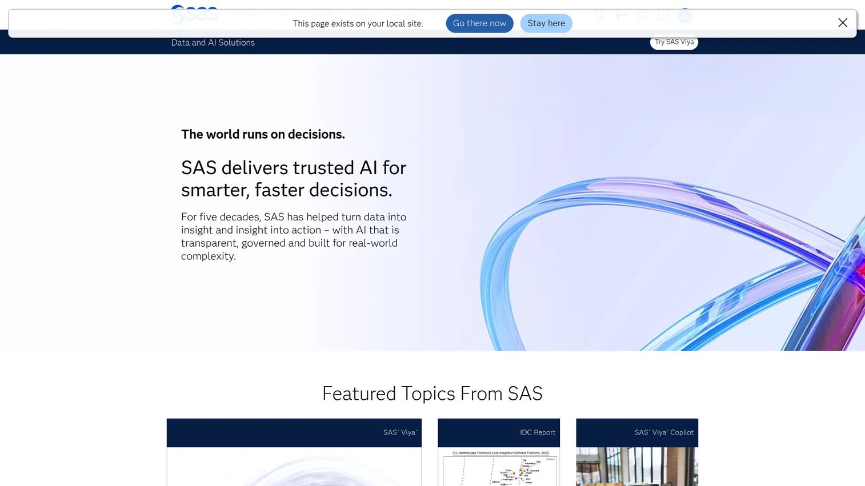Click the IDC MarketScape chart thumbnail
This screenshot has height=486, width=865.
499,467
